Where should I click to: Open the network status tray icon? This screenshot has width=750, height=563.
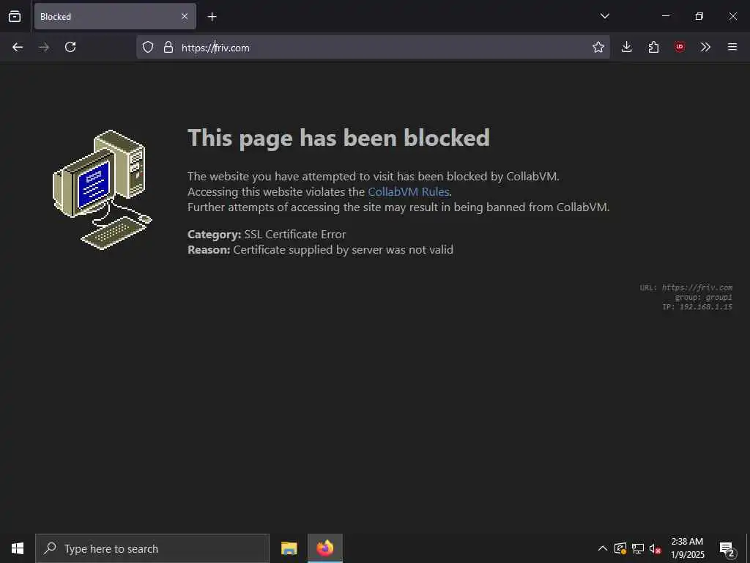(x=638, y=548)
